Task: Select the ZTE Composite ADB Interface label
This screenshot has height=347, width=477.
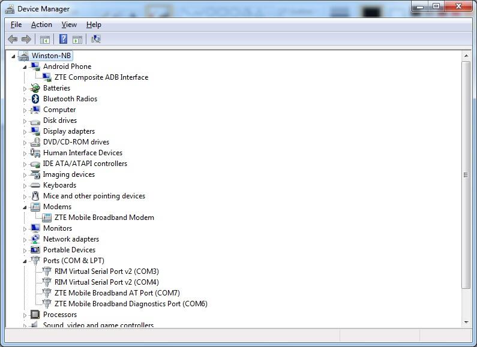Action: [x=101, y=77]
